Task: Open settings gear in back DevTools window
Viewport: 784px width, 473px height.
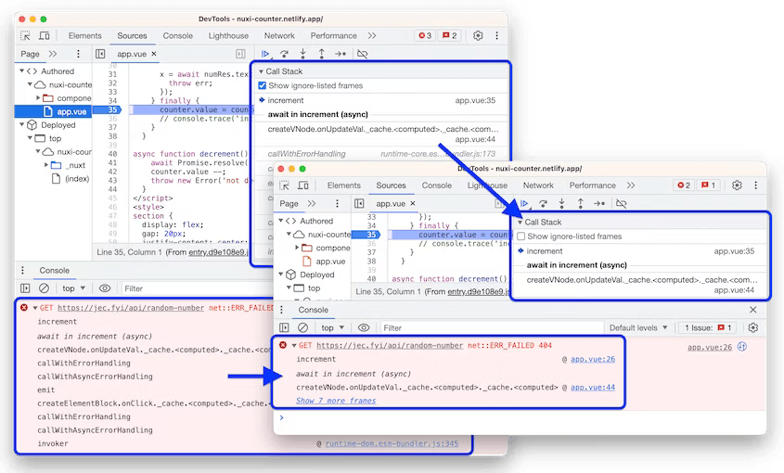Action: [478, 35]
